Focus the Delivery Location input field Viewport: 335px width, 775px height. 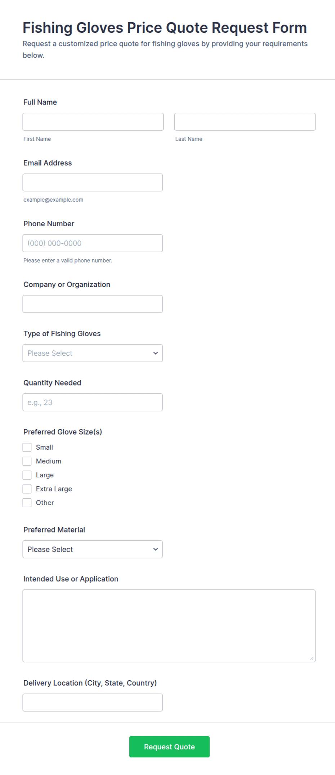pyautogui.click(x=93, y=703)
